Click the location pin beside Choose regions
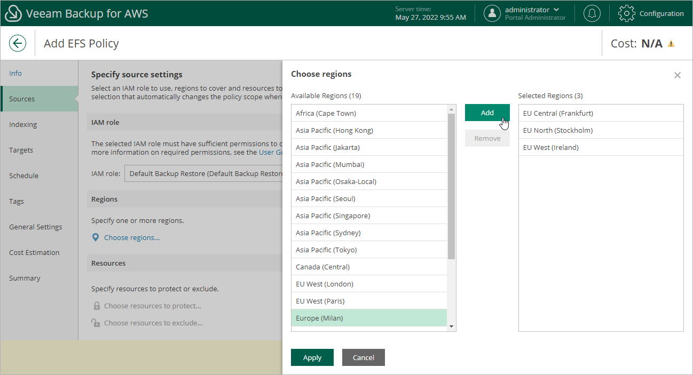The width and height of the screenshot is (693, 375). click(95, 237)
